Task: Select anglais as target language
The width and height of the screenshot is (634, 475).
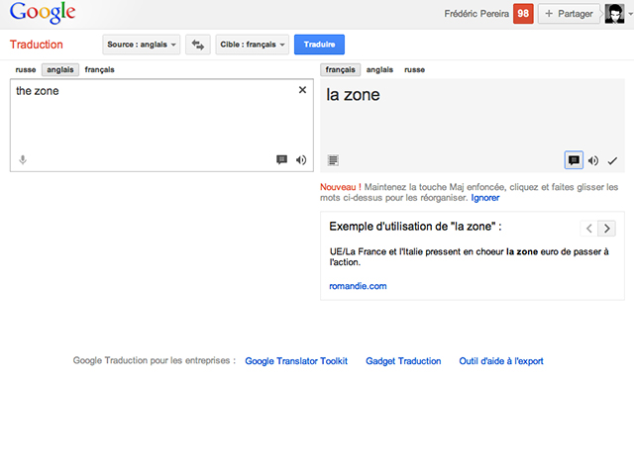Action: [379, 70]
